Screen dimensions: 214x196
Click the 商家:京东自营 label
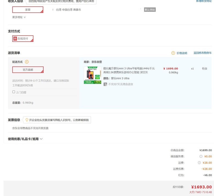tap(93, 62)
